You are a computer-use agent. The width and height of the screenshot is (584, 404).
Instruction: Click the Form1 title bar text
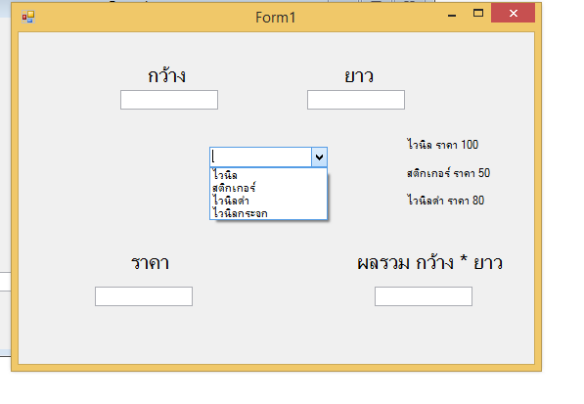[x=275, y=18]
